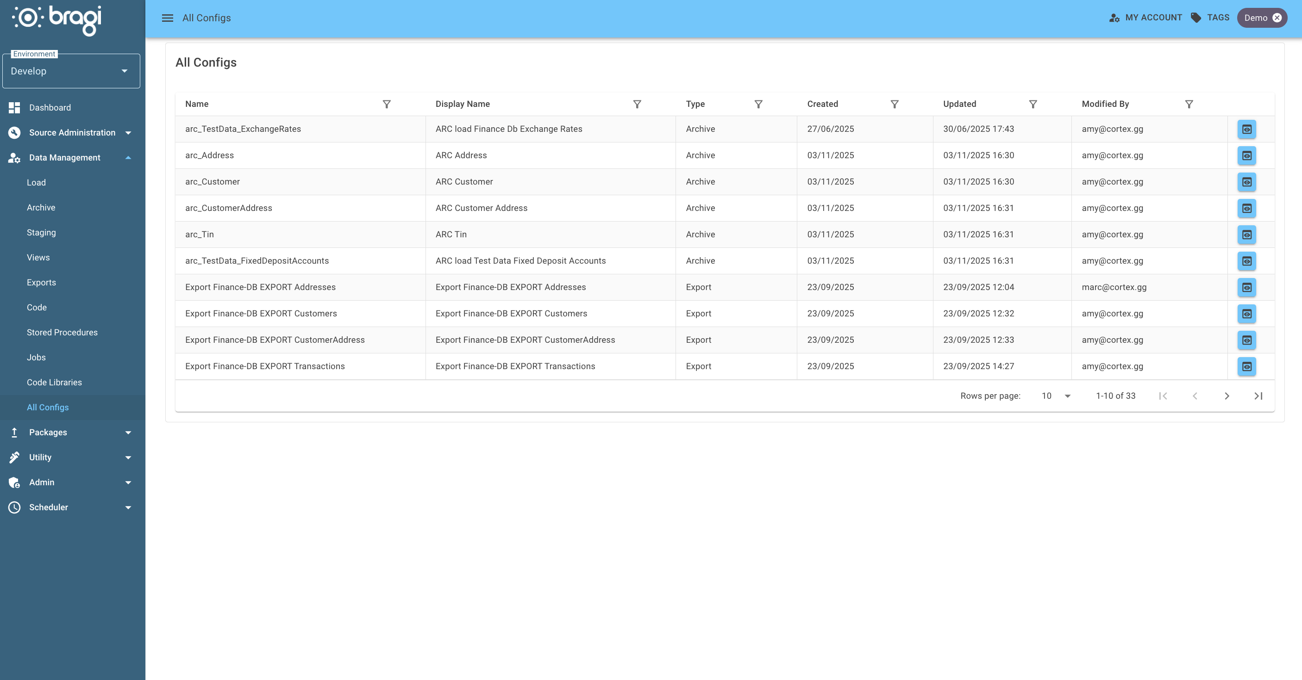Open the hamburger menu icon

click(167, 18)
